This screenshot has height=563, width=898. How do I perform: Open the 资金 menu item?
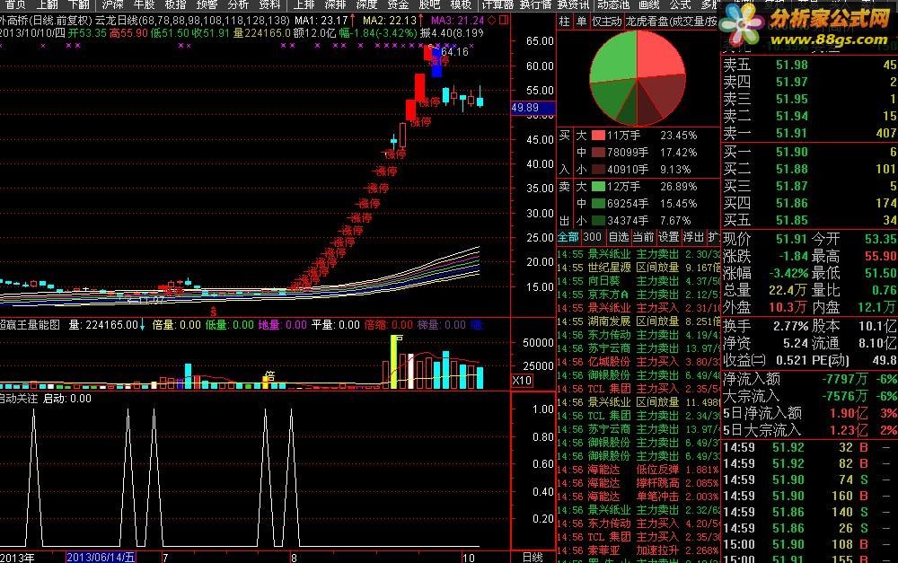pyautogui.click(x=398, y=4)
